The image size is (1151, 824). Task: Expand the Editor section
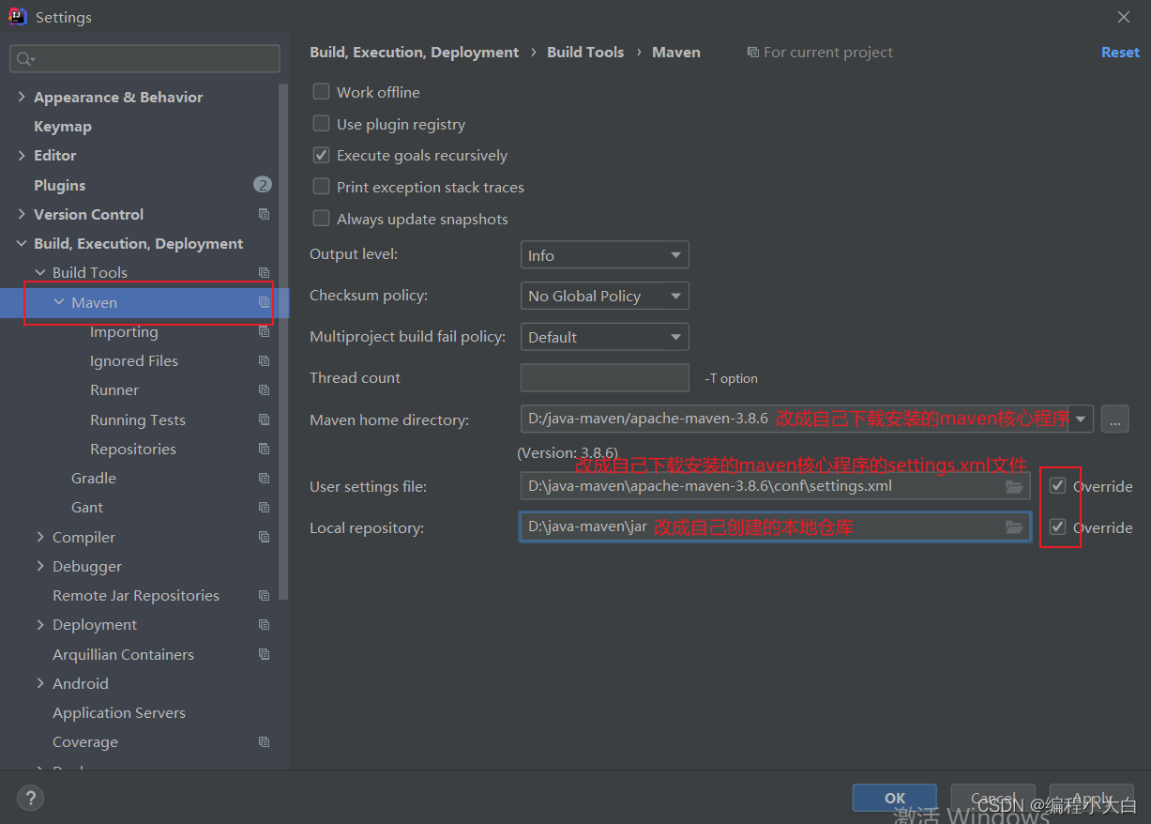coord(22,155)
